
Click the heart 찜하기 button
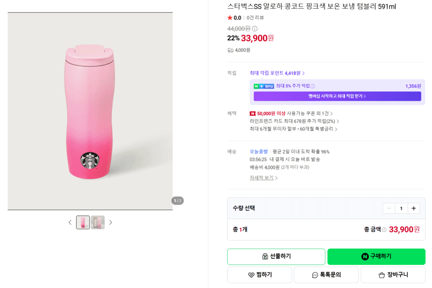260,275
